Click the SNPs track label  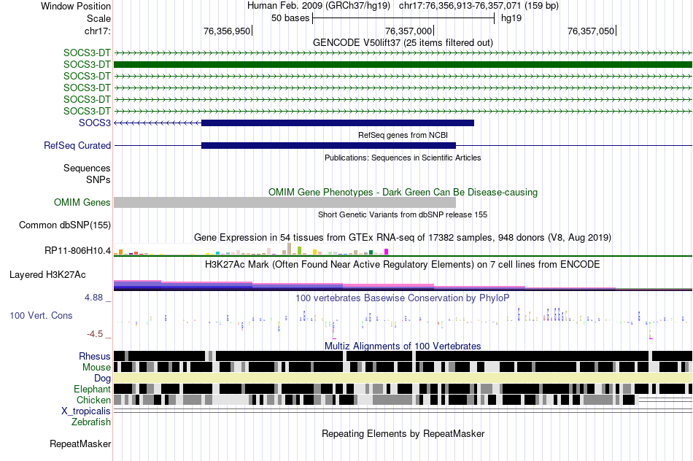[98, 180]
